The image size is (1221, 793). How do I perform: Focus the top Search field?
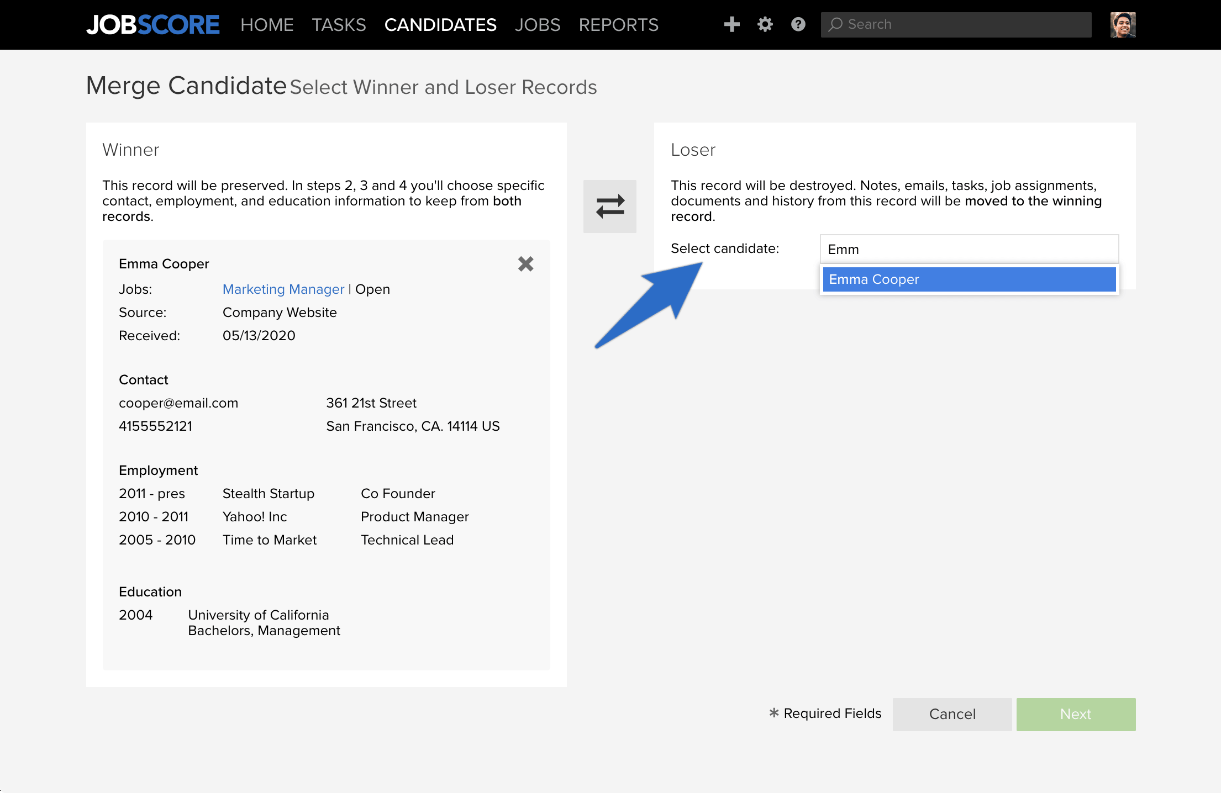(x=956, y=24)
